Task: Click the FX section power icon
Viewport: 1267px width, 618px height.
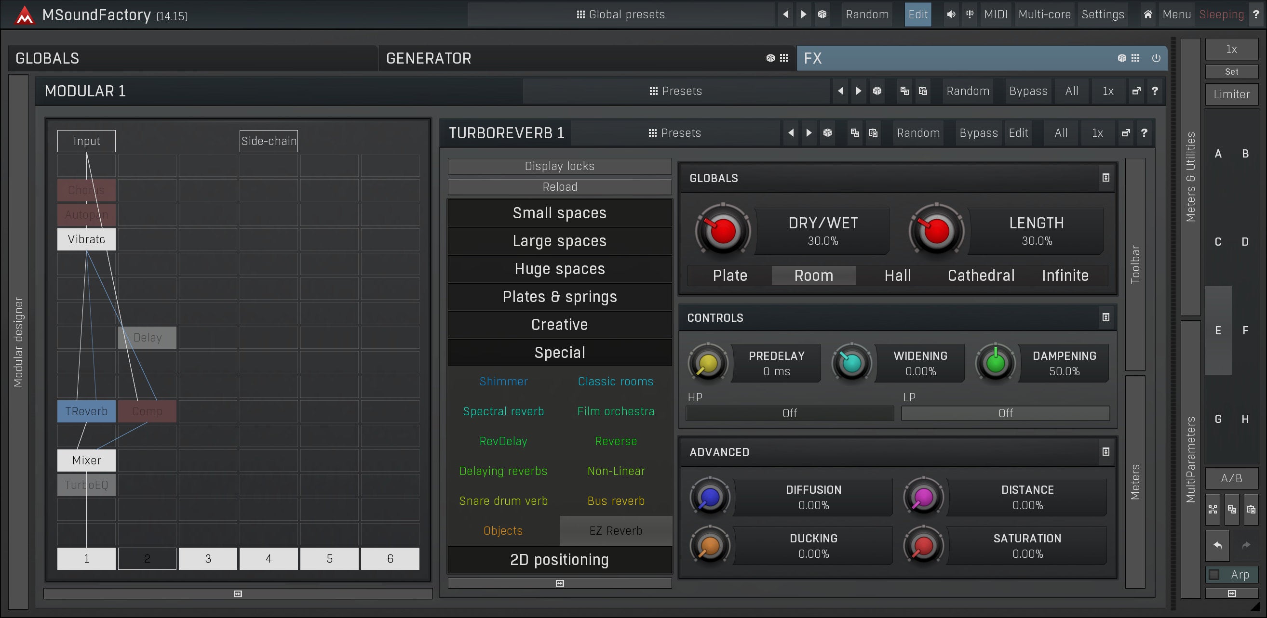Action: [x=1156, y=58]
